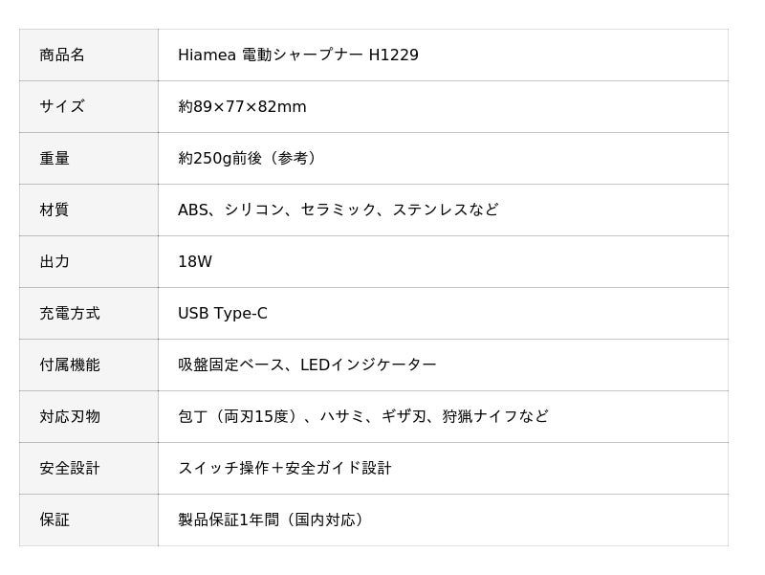Click the 充電方式 row label
The width and height of the screenshot is (765, 575).
[70, 313]
